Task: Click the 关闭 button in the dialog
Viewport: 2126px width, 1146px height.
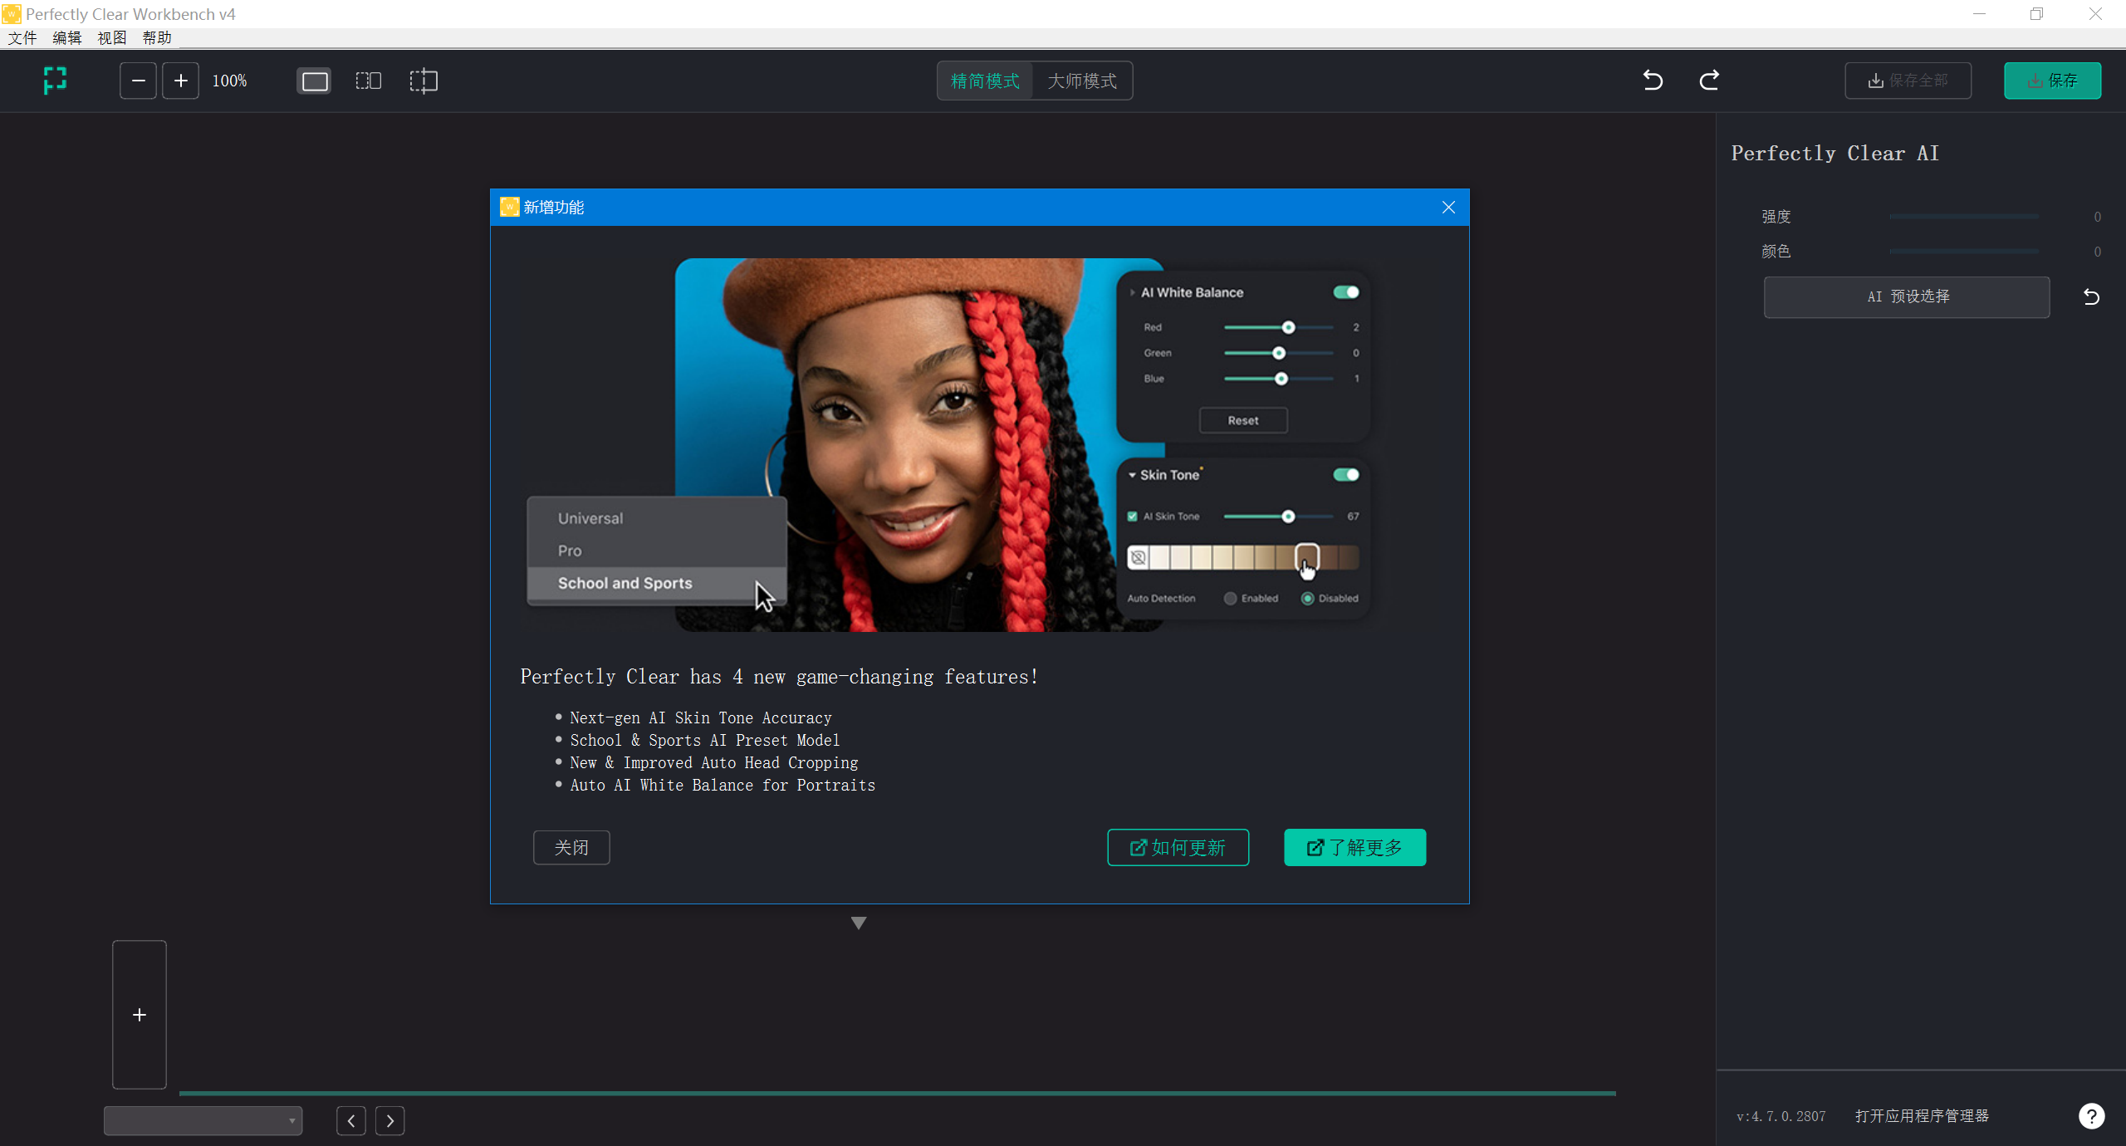Action: point(571,848)
